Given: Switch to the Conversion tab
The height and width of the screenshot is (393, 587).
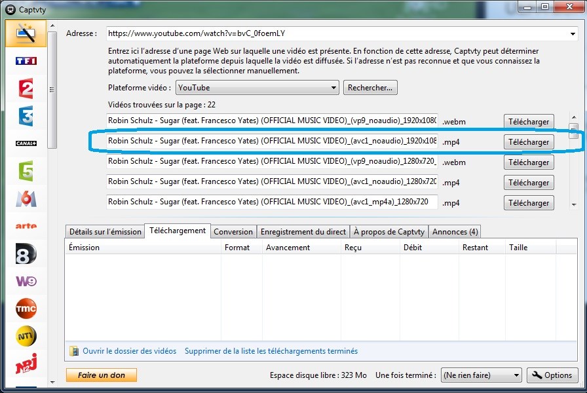Looking at the screenshot, I should coord(233,232).
